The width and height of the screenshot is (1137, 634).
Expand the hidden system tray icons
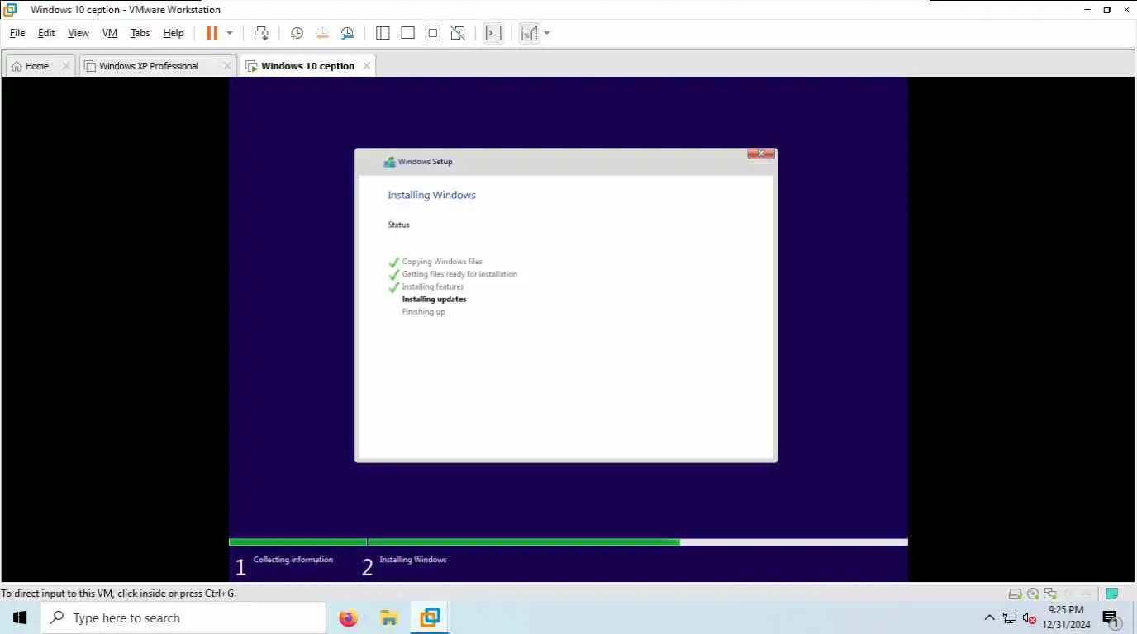coord(990,617)
